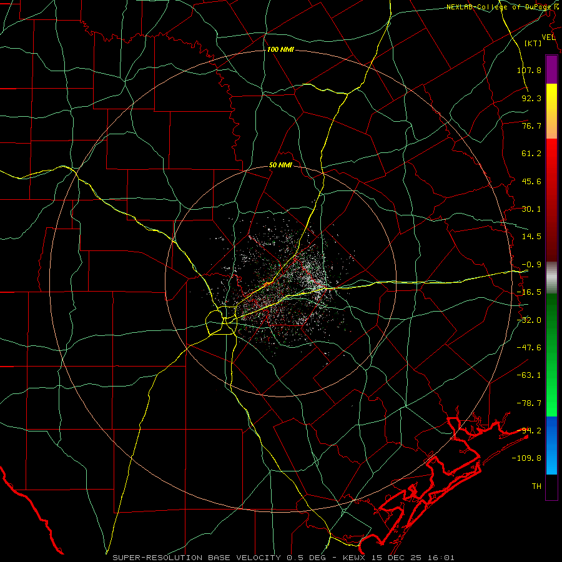Click the green segment of the color bar
The height and width of the screenshot is (562, 562).
[551, 355]
